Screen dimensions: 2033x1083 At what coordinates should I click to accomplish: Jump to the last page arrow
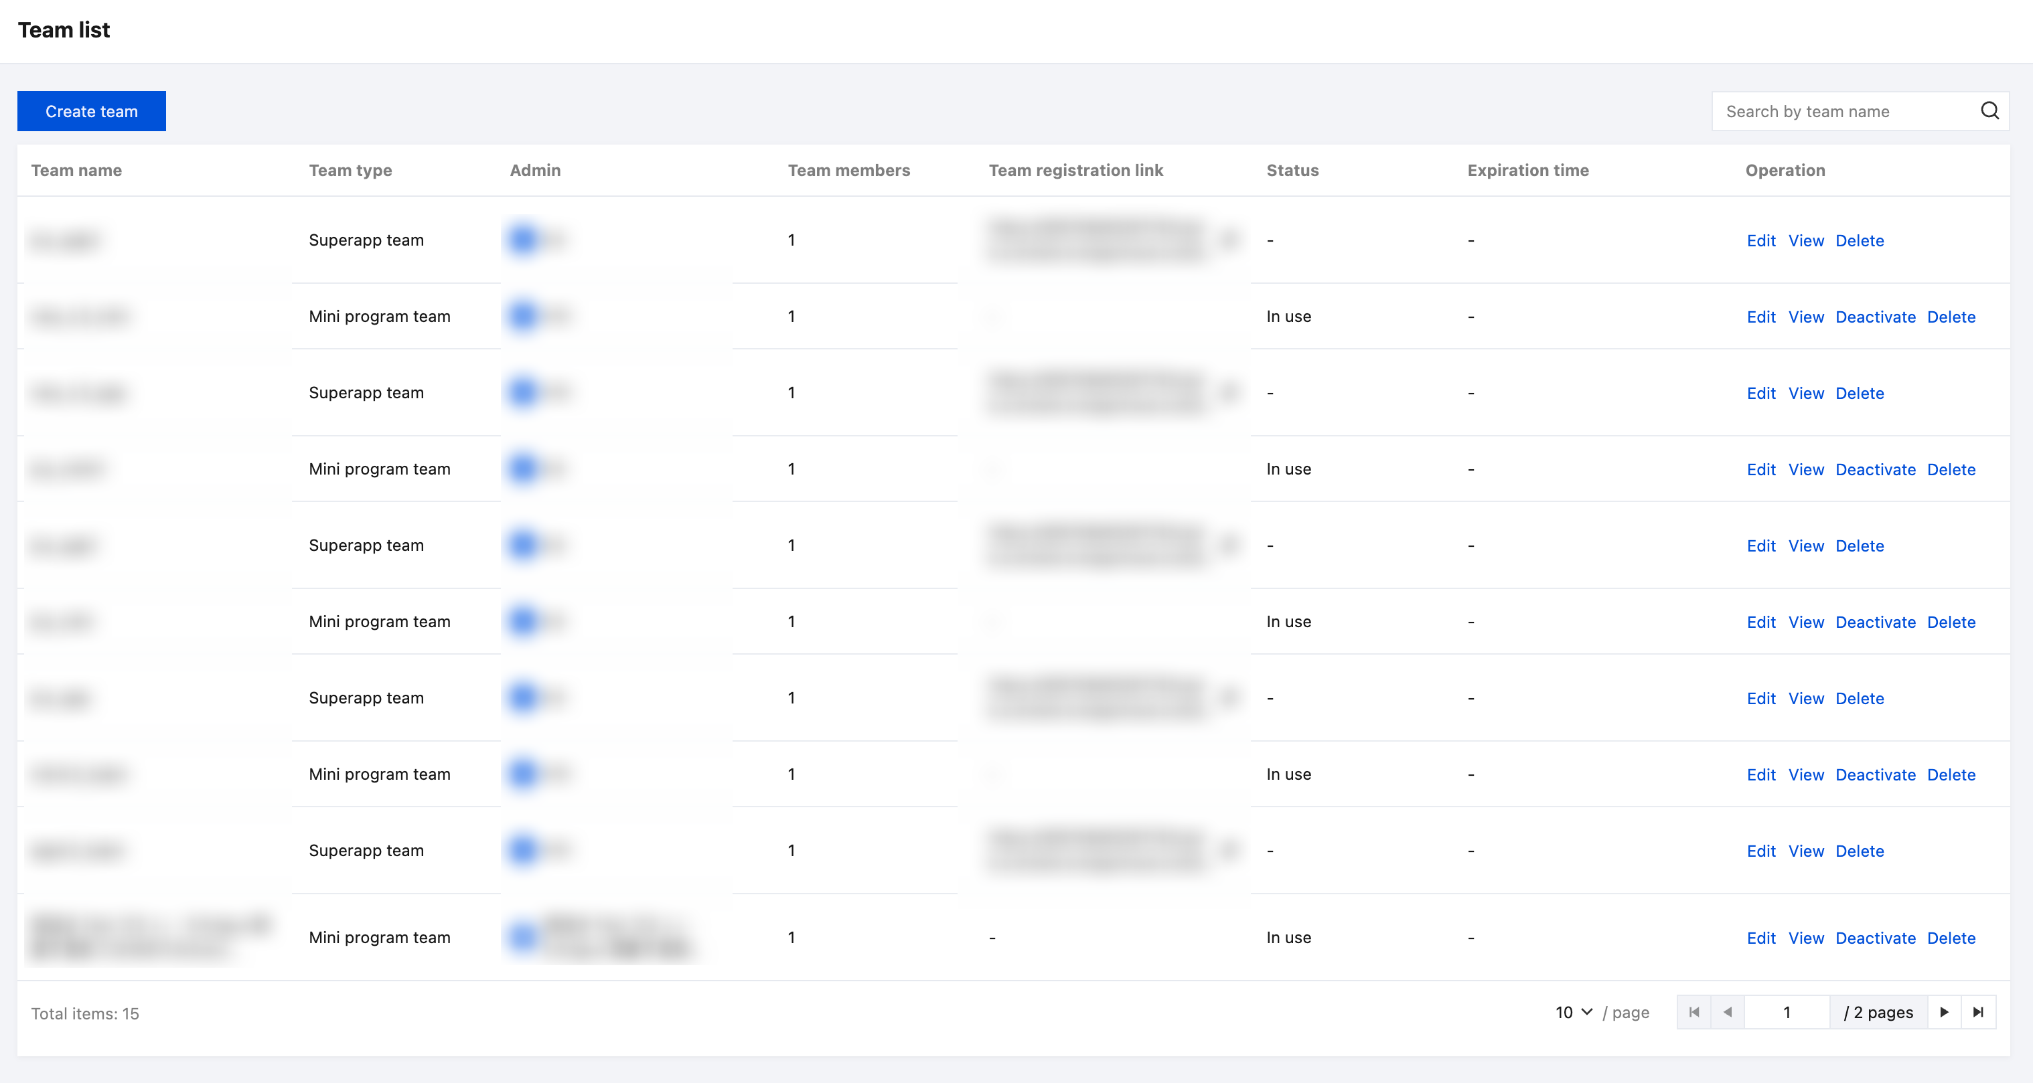[1978, 1012]
